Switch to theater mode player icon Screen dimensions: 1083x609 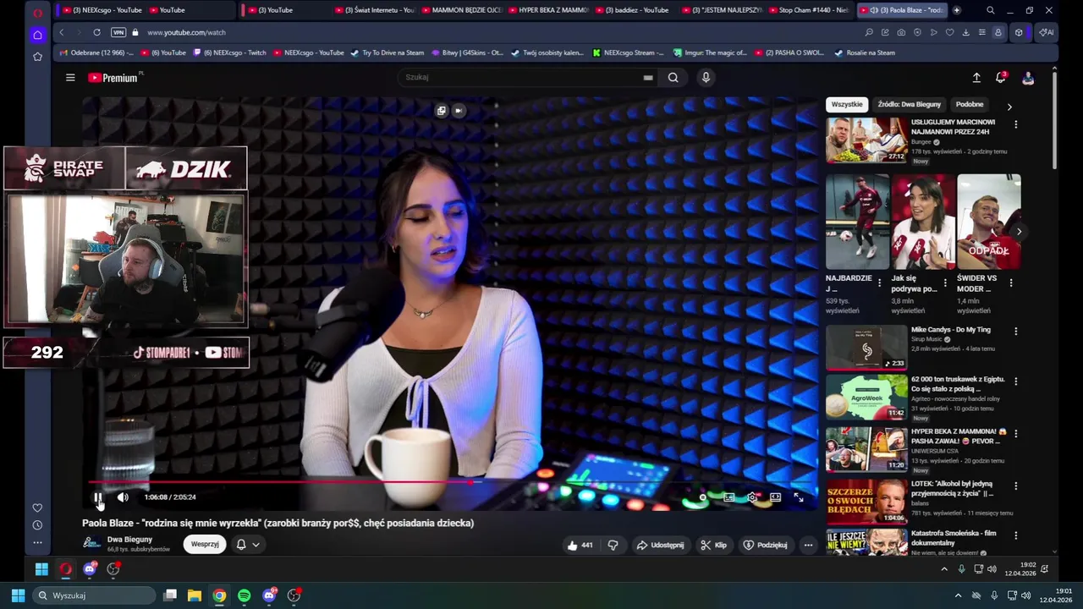[775, 497]
